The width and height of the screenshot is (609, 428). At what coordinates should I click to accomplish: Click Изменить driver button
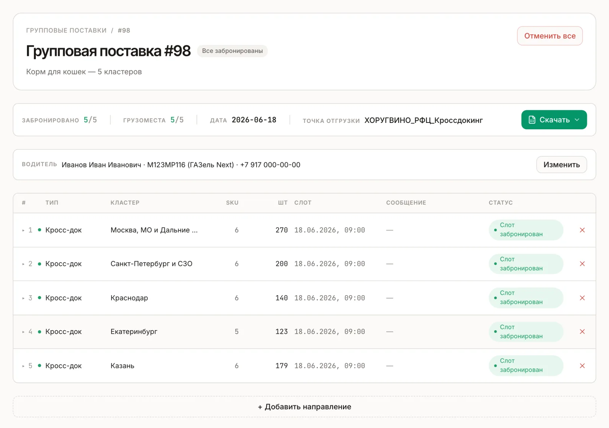pyautogui.click(x=561, y=165)
